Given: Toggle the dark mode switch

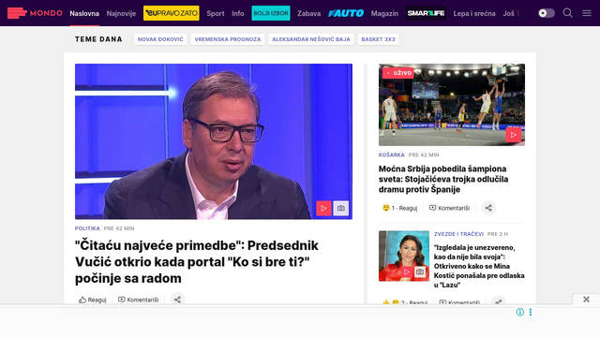Looking at the screenshot, I should click(546, 13).
